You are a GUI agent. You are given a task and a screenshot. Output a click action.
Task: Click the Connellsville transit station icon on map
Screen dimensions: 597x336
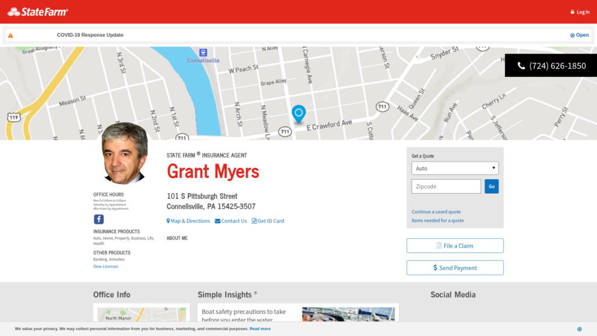pyautogui.click(x=203, y=52)
